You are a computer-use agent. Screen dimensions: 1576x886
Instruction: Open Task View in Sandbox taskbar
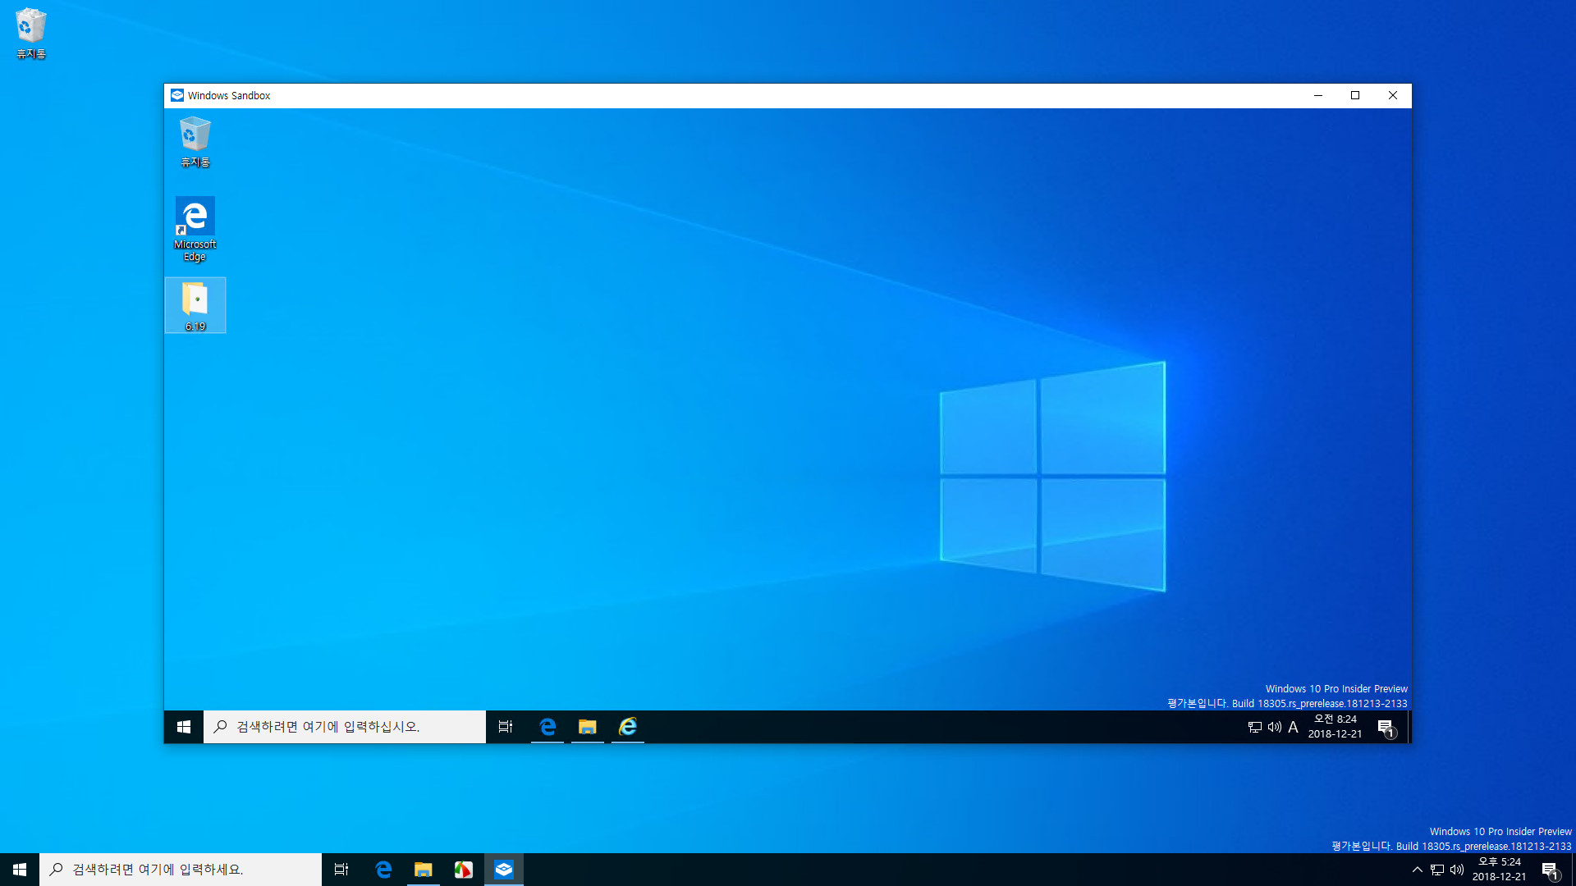pyautogui.click(x=506, y=727)
